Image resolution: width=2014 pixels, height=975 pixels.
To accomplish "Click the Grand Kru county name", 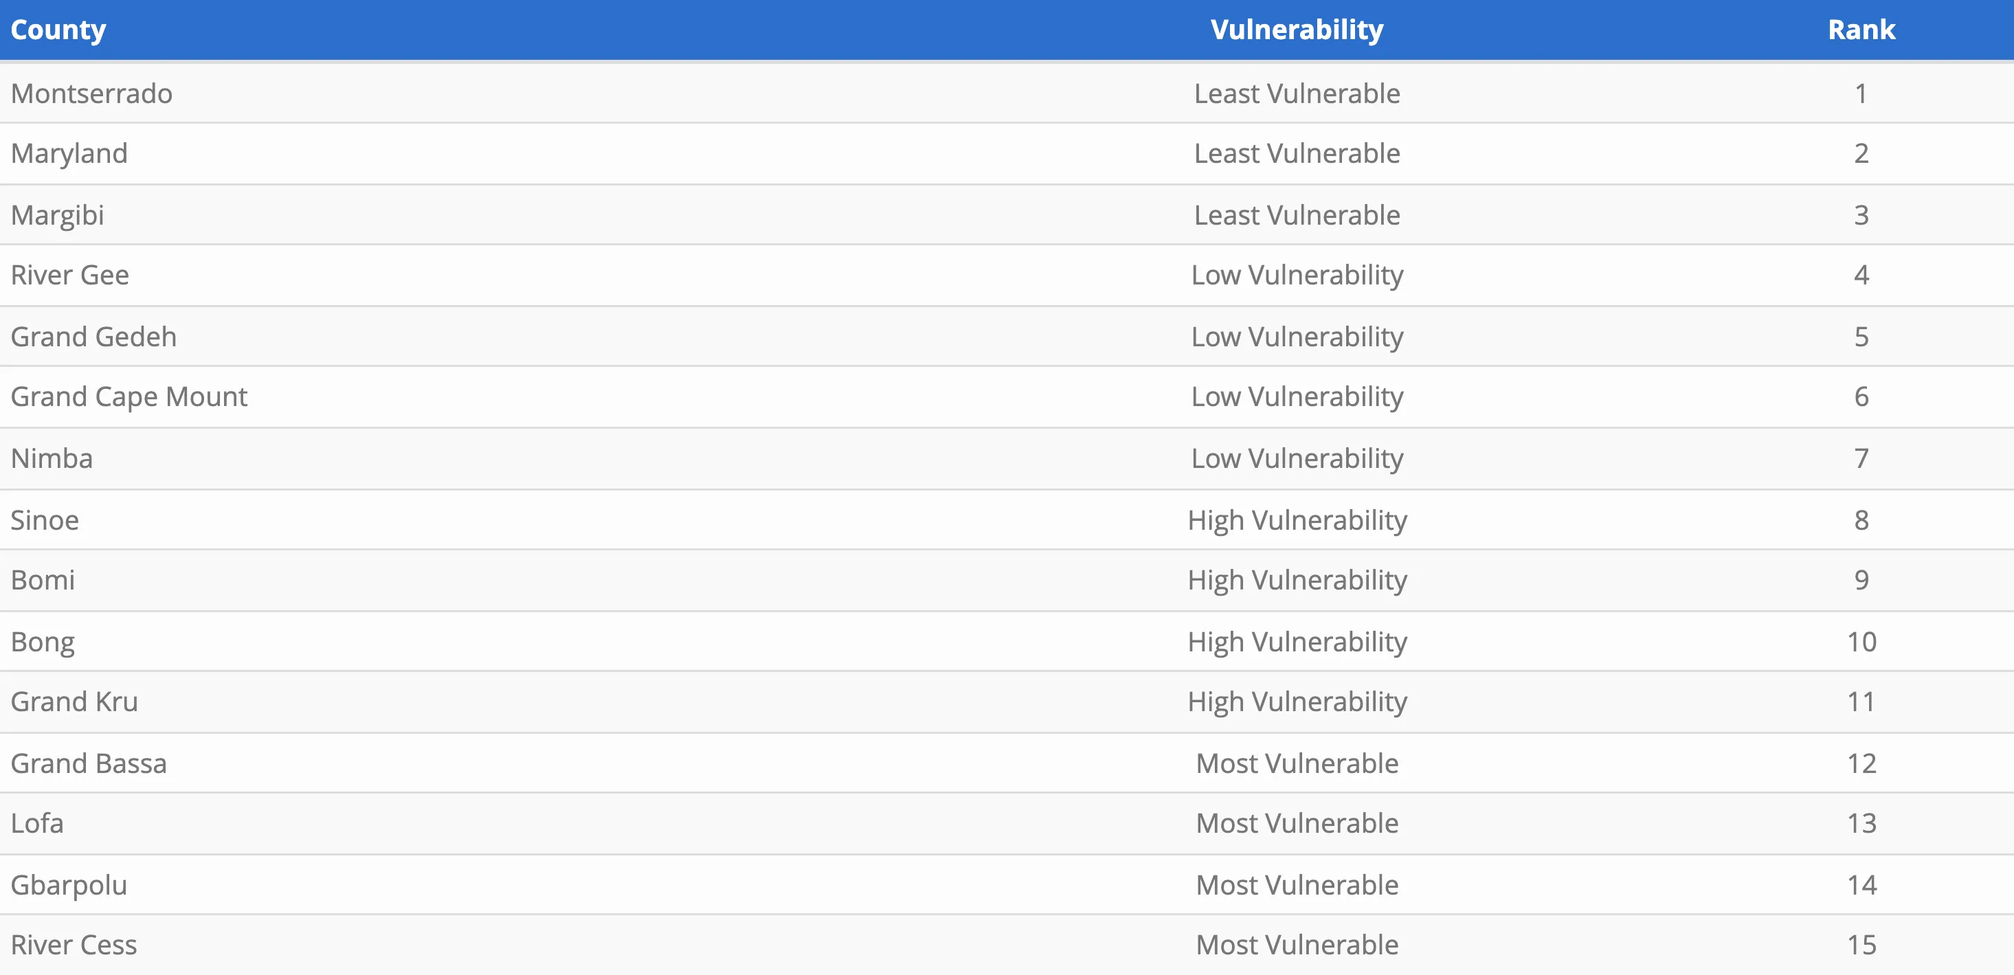I will [x=74, y=702].
